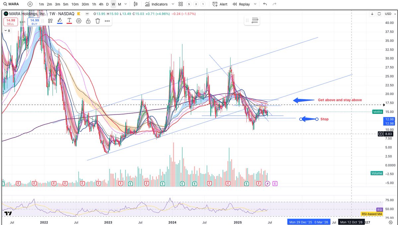
Task: Open the drawing text color picker
Action: click(x=69, y=21)
